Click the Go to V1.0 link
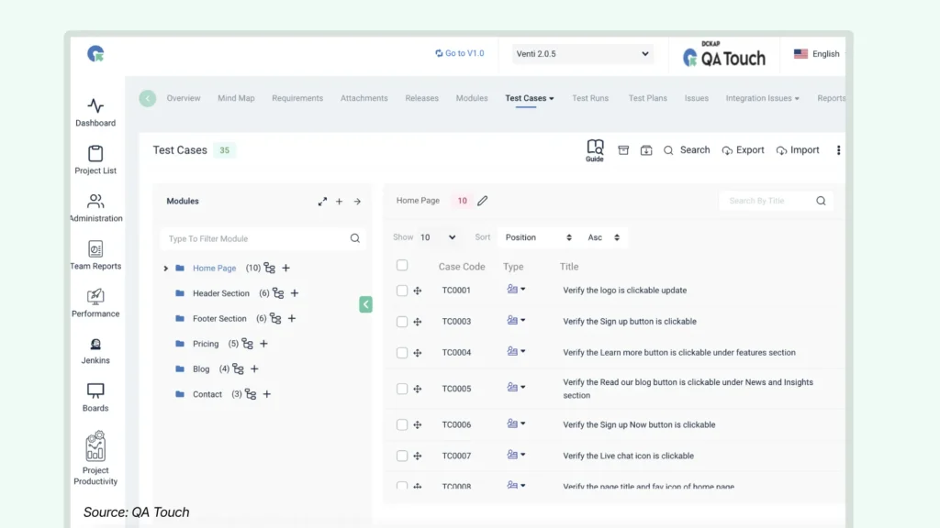The image size is (940, 528). 460,53
